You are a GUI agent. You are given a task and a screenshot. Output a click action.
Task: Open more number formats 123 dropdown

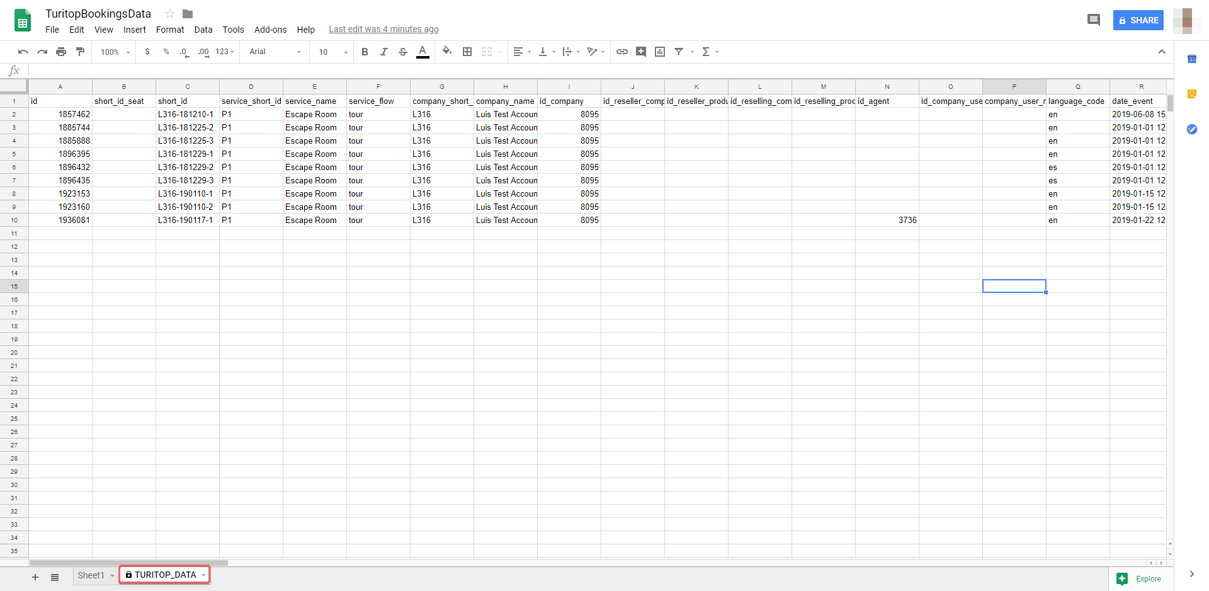(225, 52)
